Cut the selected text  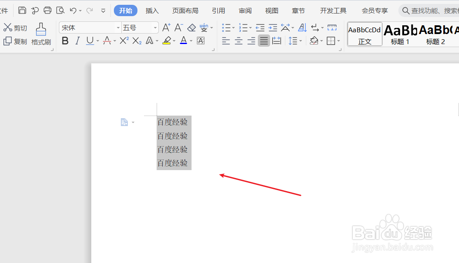15,28
